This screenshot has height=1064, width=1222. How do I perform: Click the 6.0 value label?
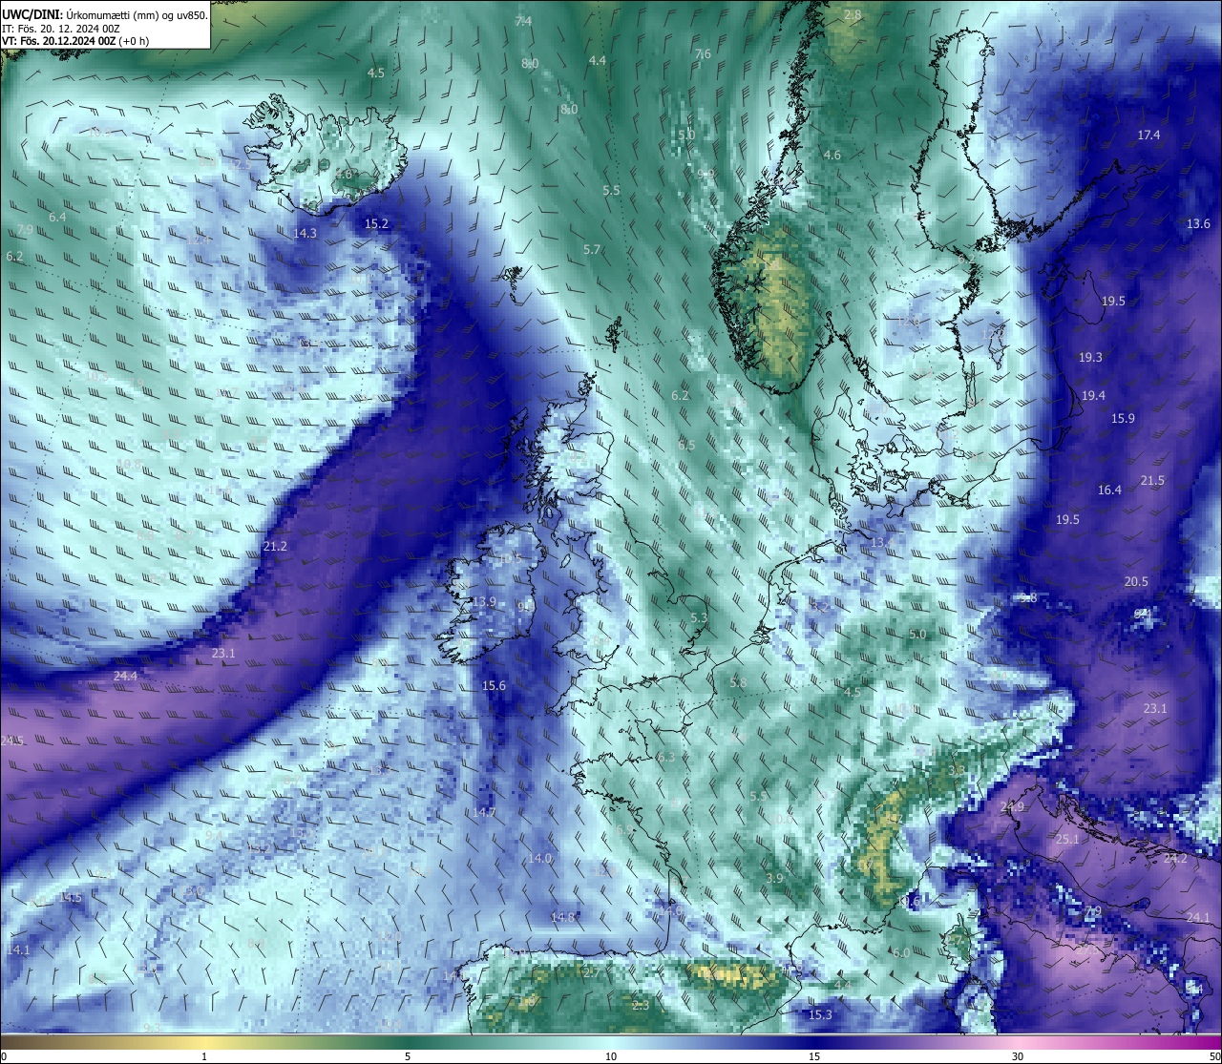click(x=901, y=953)
